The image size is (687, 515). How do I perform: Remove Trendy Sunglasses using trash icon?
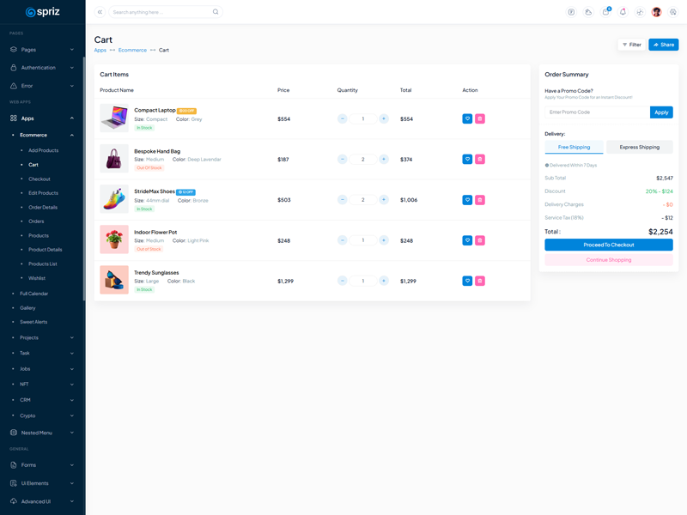[x=480, y=281]
